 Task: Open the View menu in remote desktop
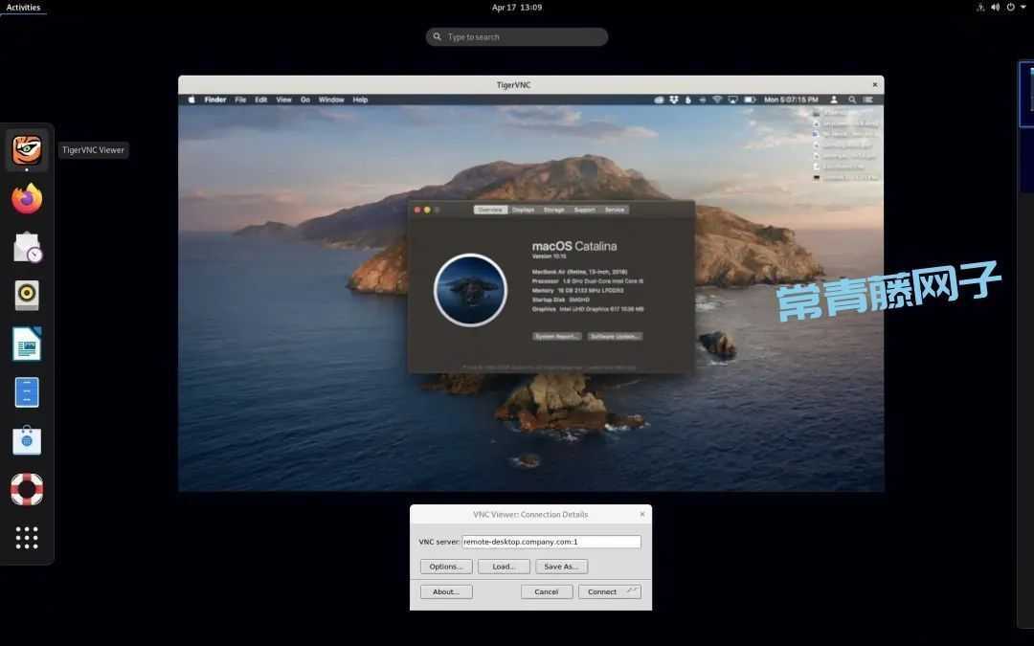pyautogui.click(x=283, y=100)
